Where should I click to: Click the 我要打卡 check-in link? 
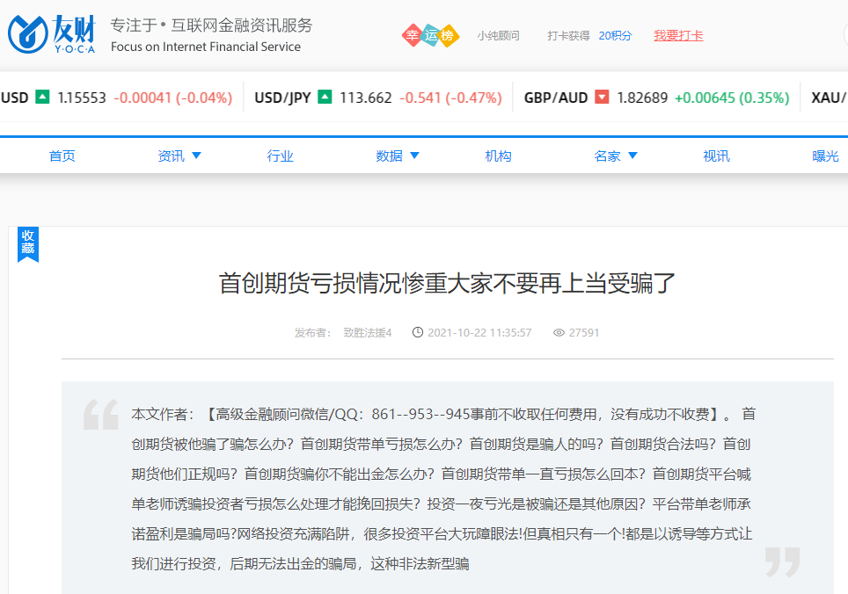pyautogui.click(x=678, y=36)
